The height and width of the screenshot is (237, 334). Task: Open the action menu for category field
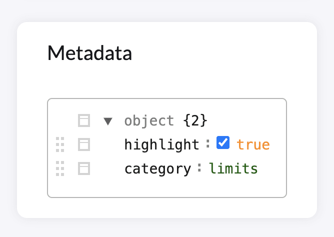(84, 168)
